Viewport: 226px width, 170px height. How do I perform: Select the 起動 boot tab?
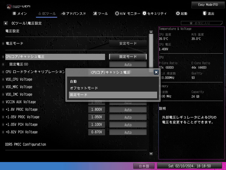181,14
